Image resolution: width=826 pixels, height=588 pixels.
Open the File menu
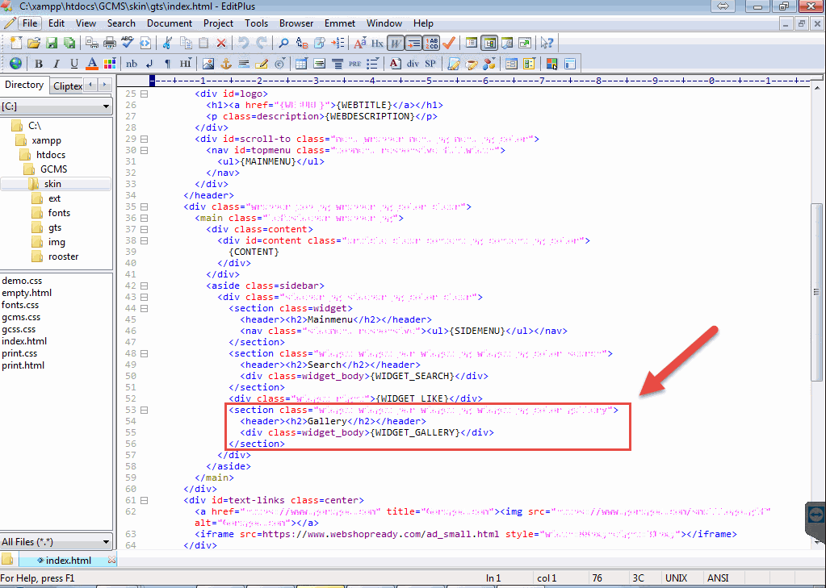pos(30,23)
